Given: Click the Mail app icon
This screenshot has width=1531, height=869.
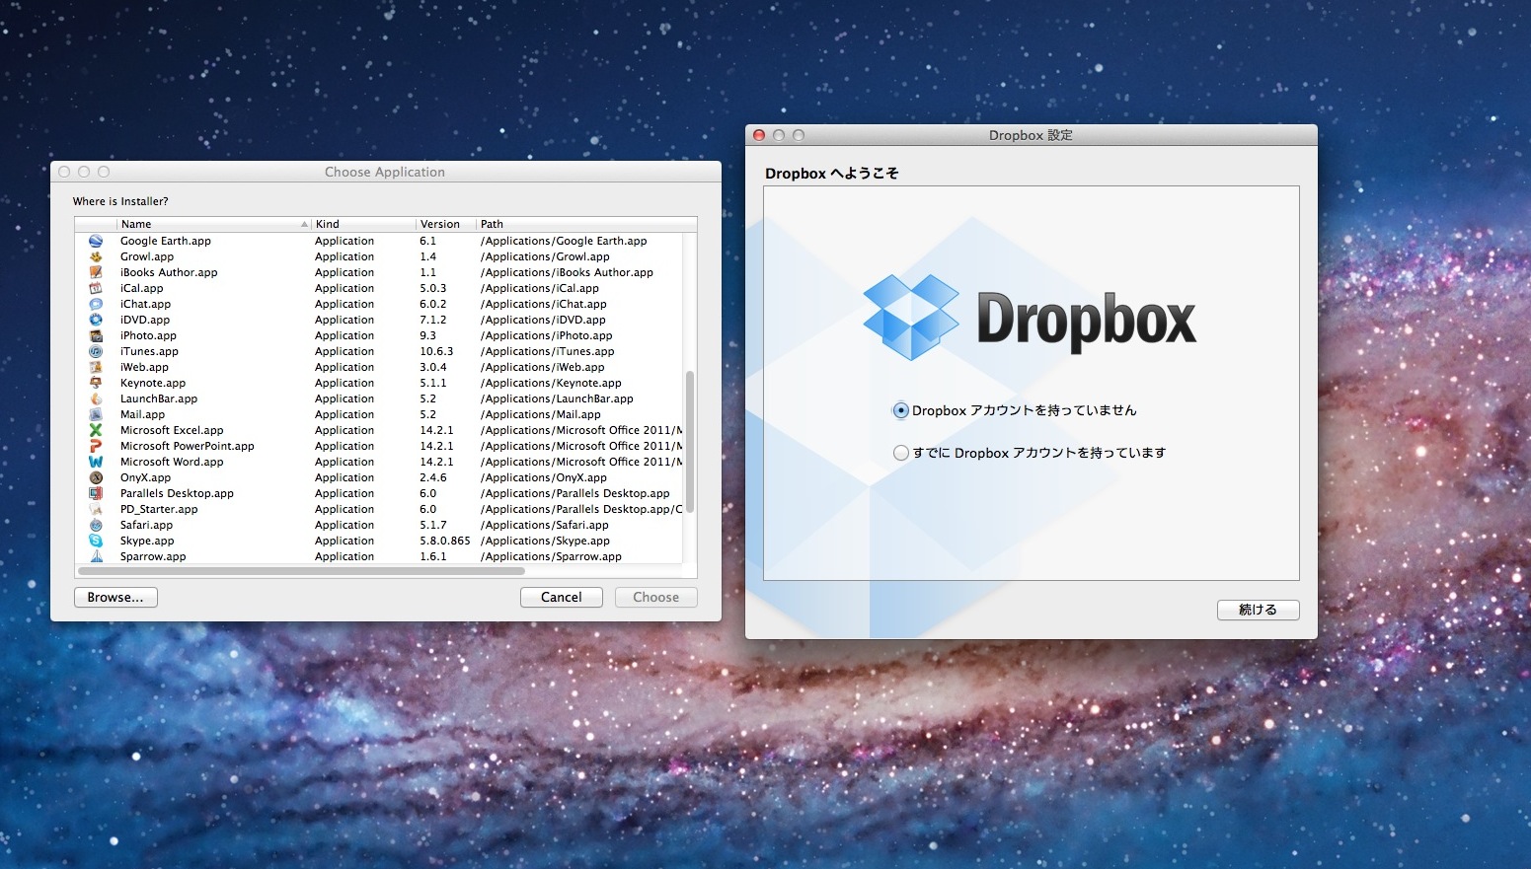Looking at the screenshot, I should (x=96, y=414).
